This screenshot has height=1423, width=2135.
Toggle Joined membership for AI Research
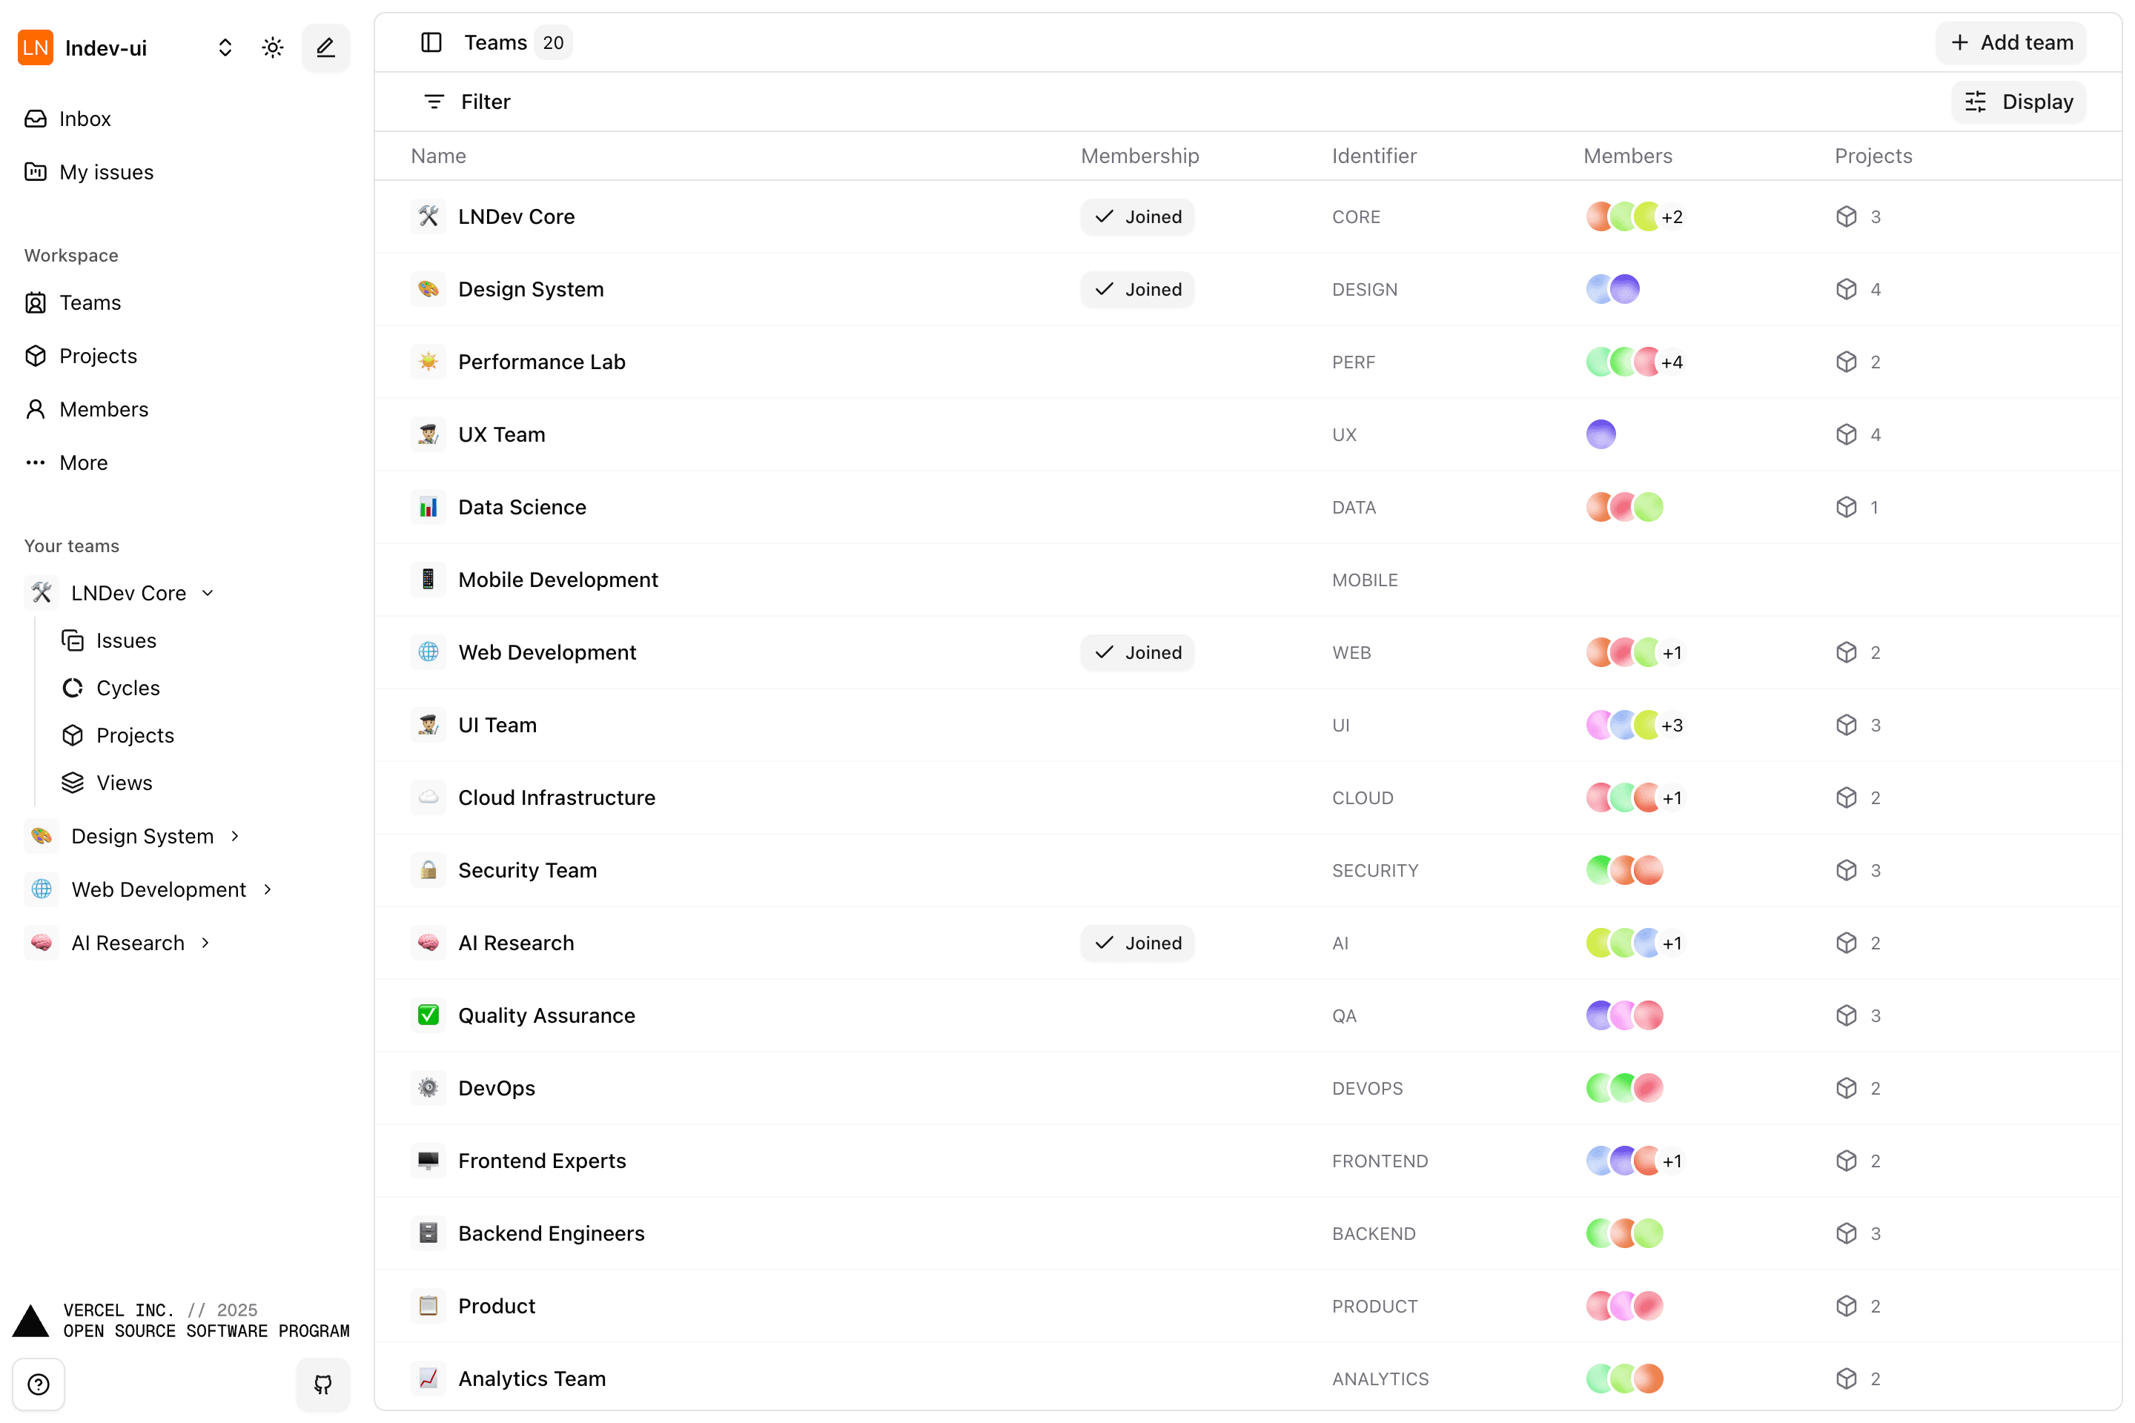1137,943
